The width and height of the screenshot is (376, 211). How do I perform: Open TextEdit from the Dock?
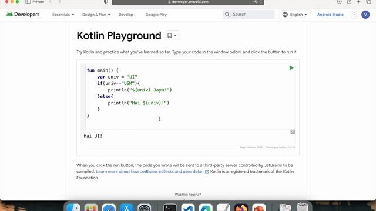tap(223, 207)
